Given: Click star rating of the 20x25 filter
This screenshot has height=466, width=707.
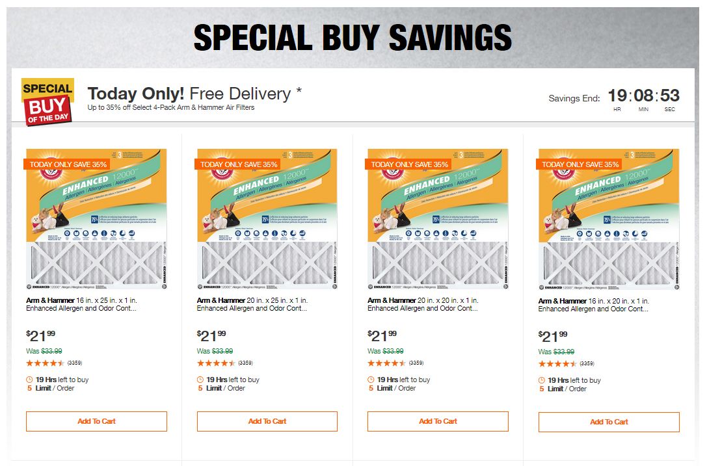Looking at the screenshot, I should click(x=216, y=363).
